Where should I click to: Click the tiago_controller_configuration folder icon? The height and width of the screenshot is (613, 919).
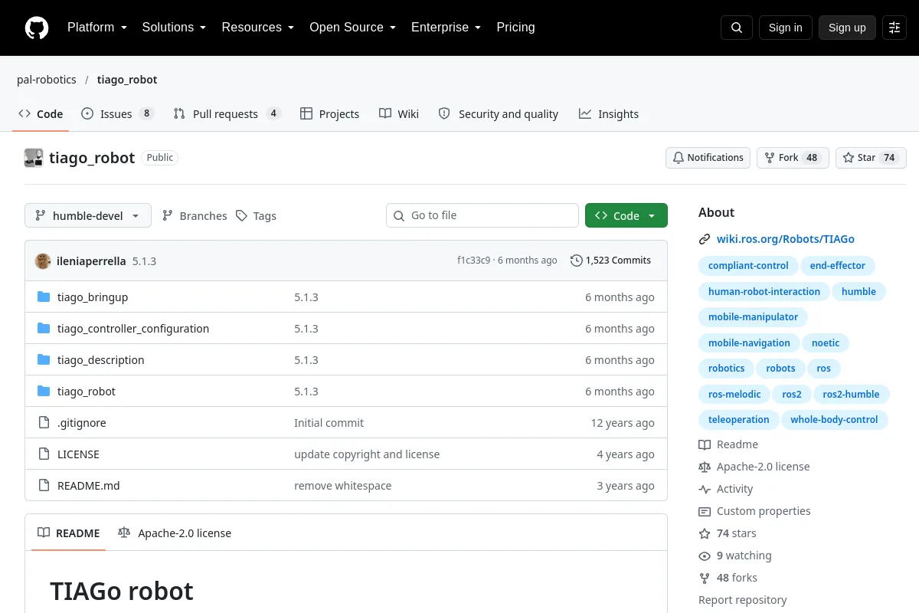pyautogui.click(x=44, y=329)
